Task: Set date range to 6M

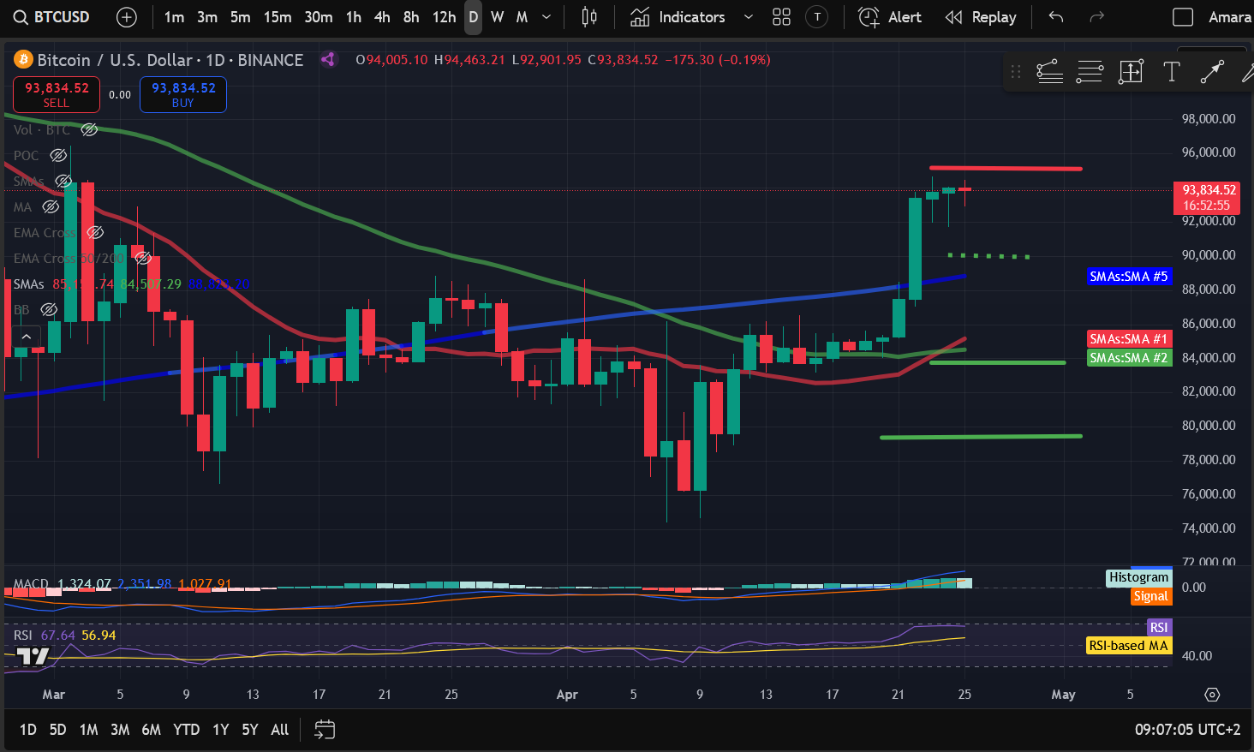Action: pos(151,730)
